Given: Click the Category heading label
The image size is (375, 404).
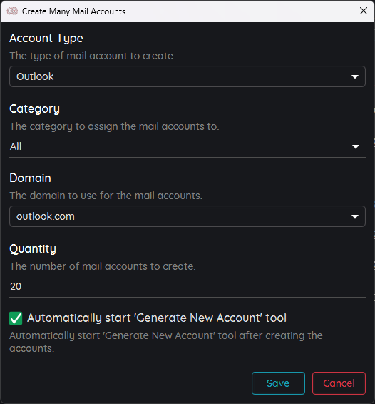Looking at the screenshot, I should tap(34, 109).
